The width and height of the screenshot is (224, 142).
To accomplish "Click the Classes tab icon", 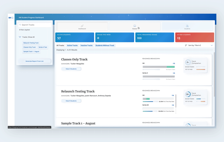I will pyautogui.click(x=135, y=26).
